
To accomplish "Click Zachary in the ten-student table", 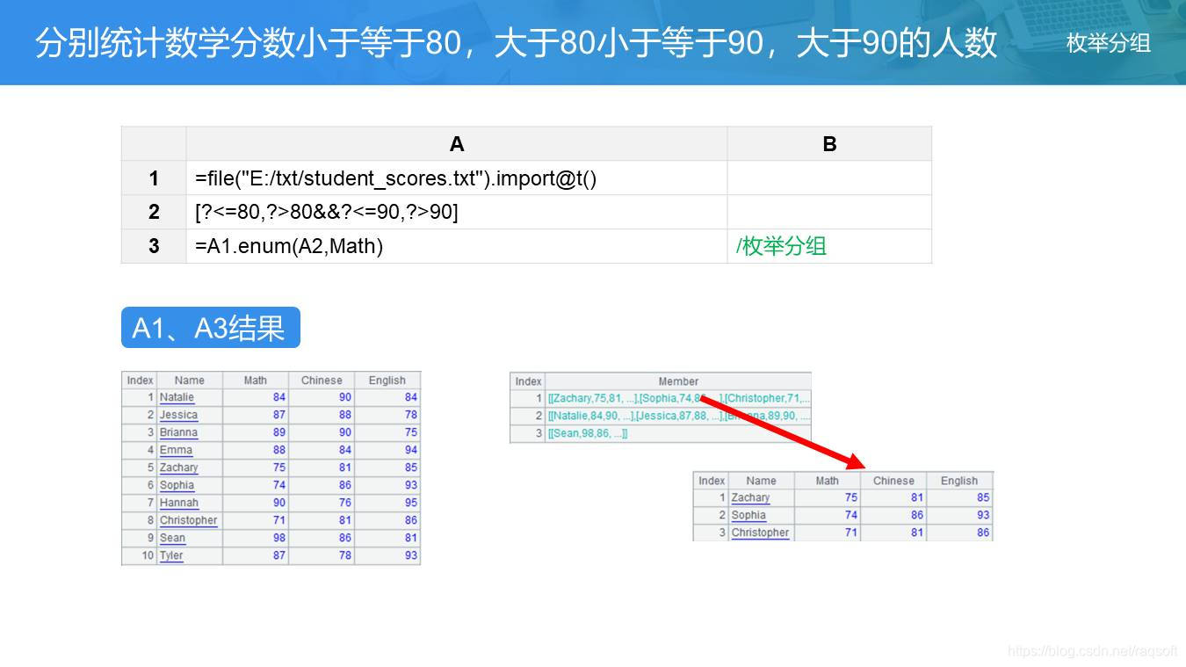I will tap(178, 468).
